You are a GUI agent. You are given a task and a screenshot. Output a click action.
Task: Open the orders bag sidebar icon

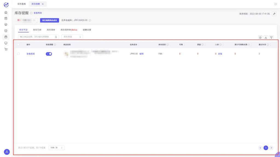pyautogui.click(x=6, y=19)
